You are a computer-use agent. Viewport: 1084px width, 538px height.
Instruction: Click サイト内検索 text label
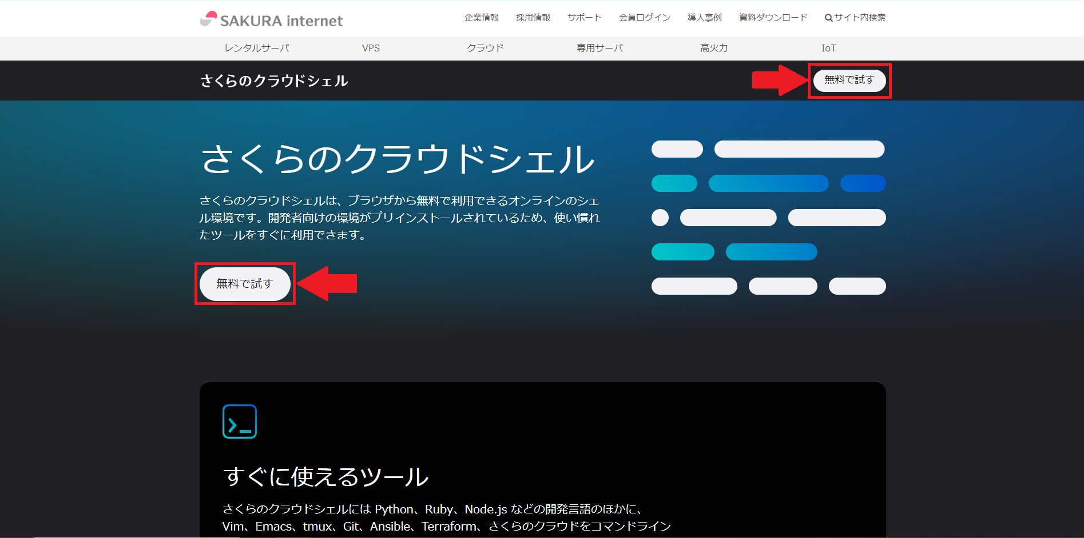tap(860, 18)
